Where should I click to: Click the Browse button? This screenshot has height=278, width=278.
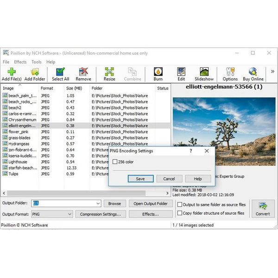[x=115, y=203]
